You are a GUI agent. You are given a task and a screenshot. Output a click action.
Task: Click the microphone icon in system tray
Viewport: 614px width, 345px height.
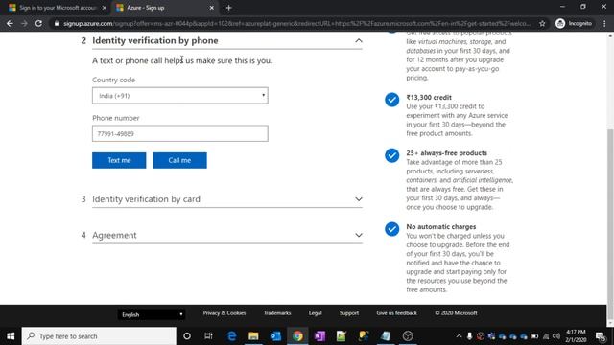point(469,336)
